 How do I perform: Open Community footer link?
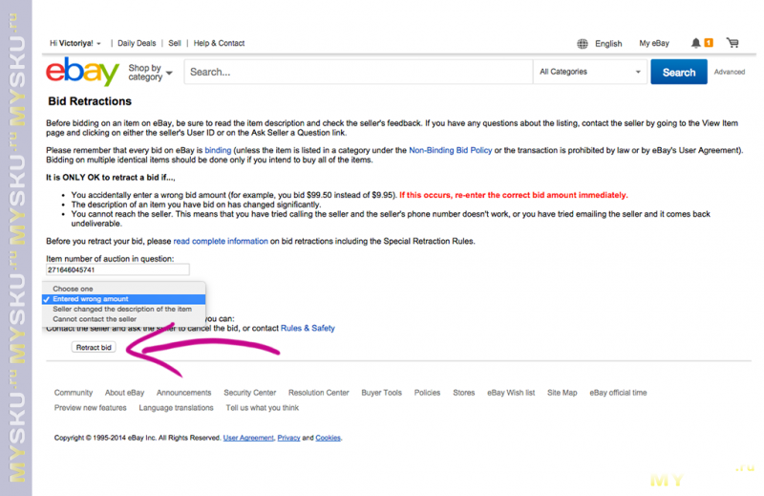[74, 392]
